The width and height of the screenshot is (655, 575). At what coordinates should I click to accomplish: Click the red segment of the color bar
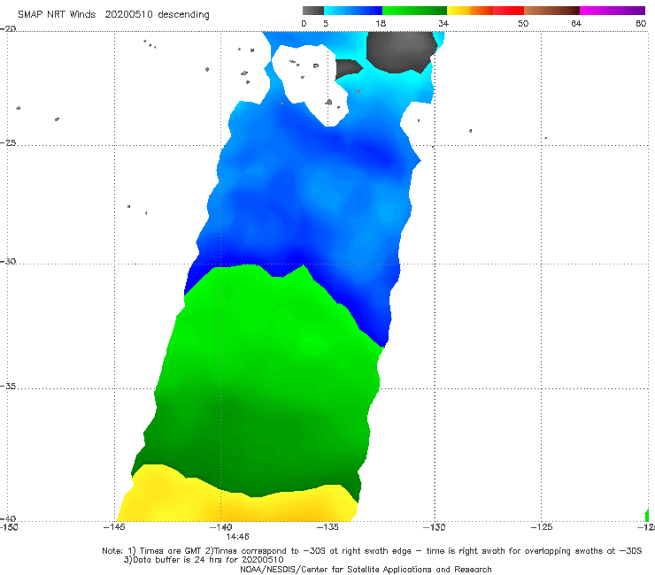(508, 11)
